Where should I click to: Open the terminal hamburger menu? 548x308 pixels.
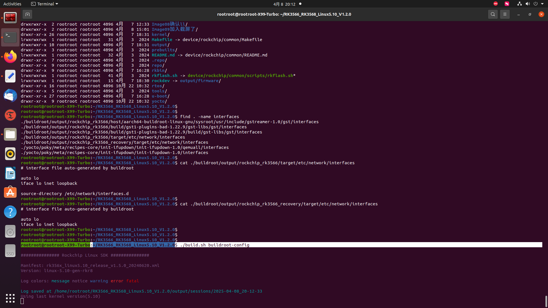point(505,14)
